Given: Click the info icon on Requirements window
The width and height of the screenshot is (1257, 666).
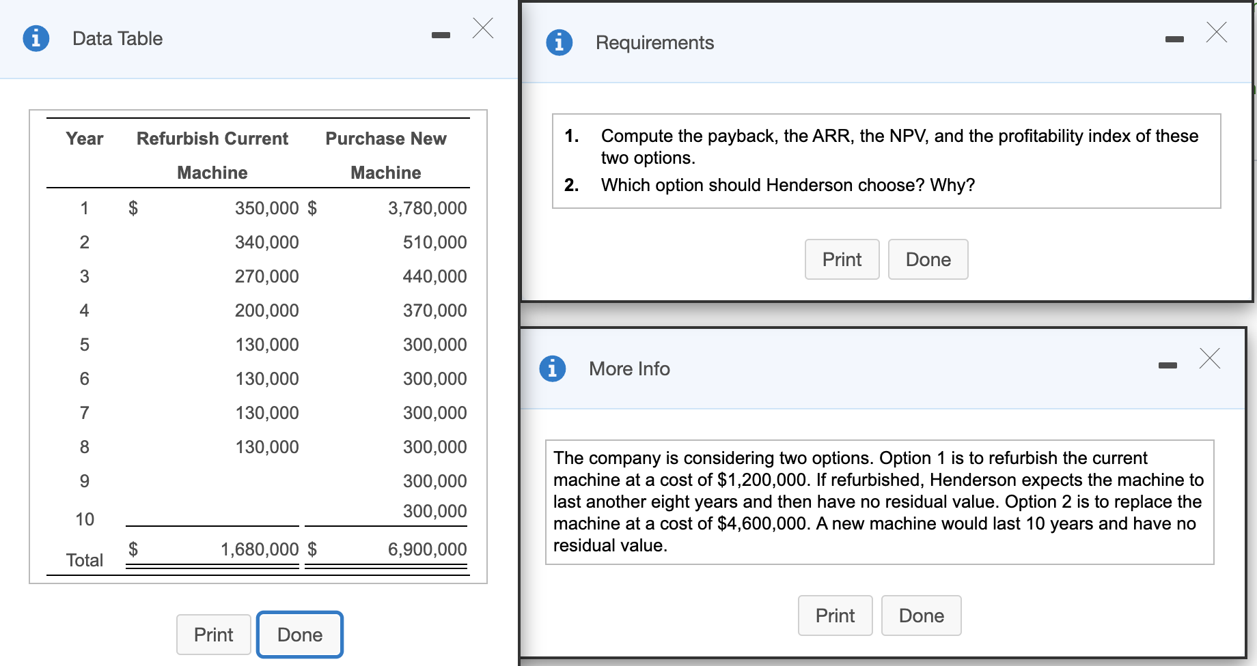Looking at the screenshot, I should point(560,42).
